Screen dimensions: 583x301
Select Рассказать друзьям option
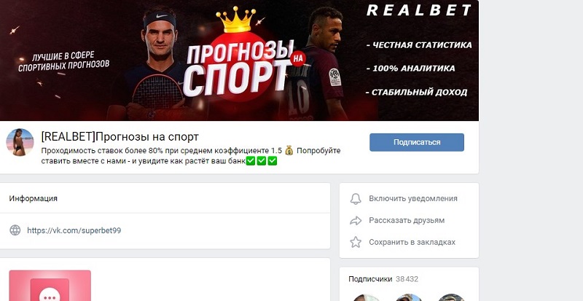coord(407,220)
